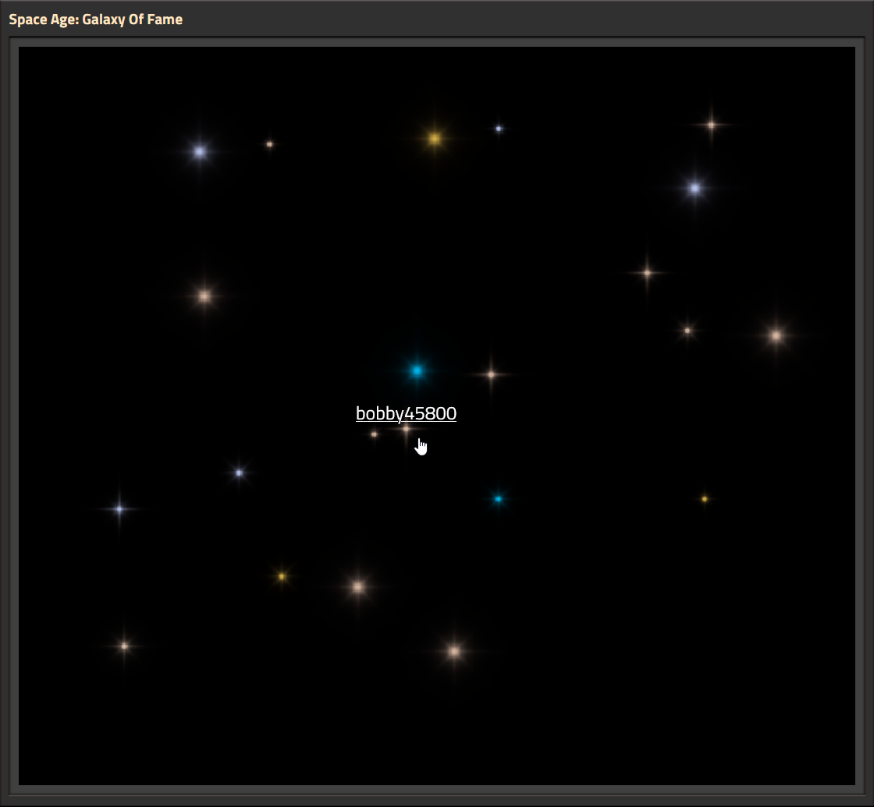Select the tan star in the bottom-left corner
This screenshot has width=874, height=807.
[124, 646]
